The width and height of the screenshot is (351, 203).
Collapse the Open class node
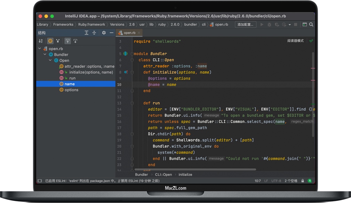click(49, 60)
